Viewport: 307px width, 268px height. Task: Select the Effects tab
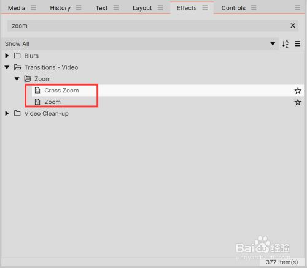tap(187, 8)
